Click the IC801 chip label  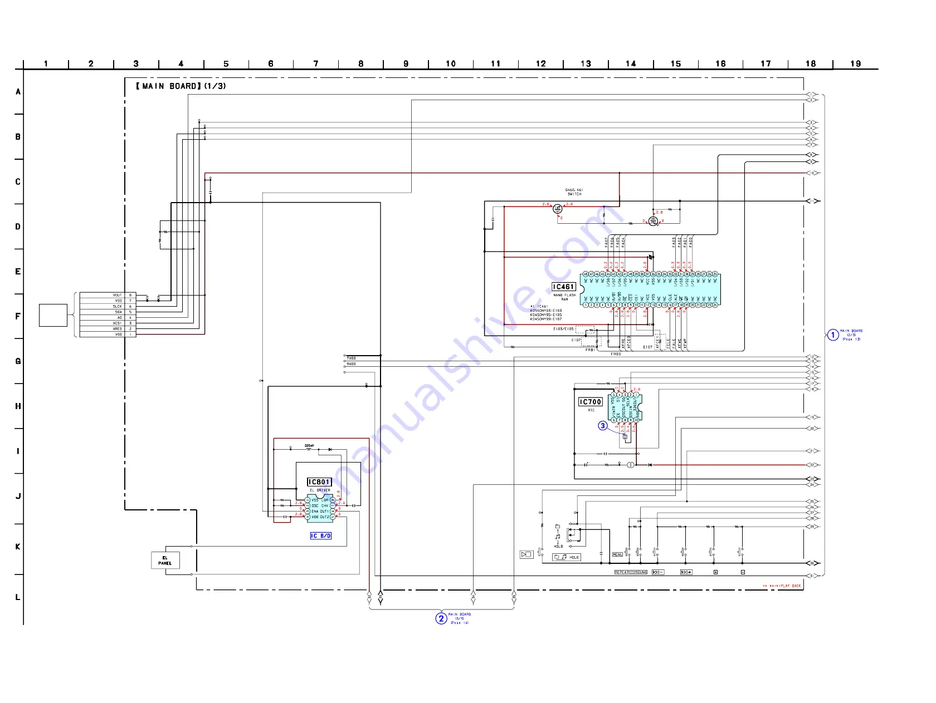click(319, 482)
